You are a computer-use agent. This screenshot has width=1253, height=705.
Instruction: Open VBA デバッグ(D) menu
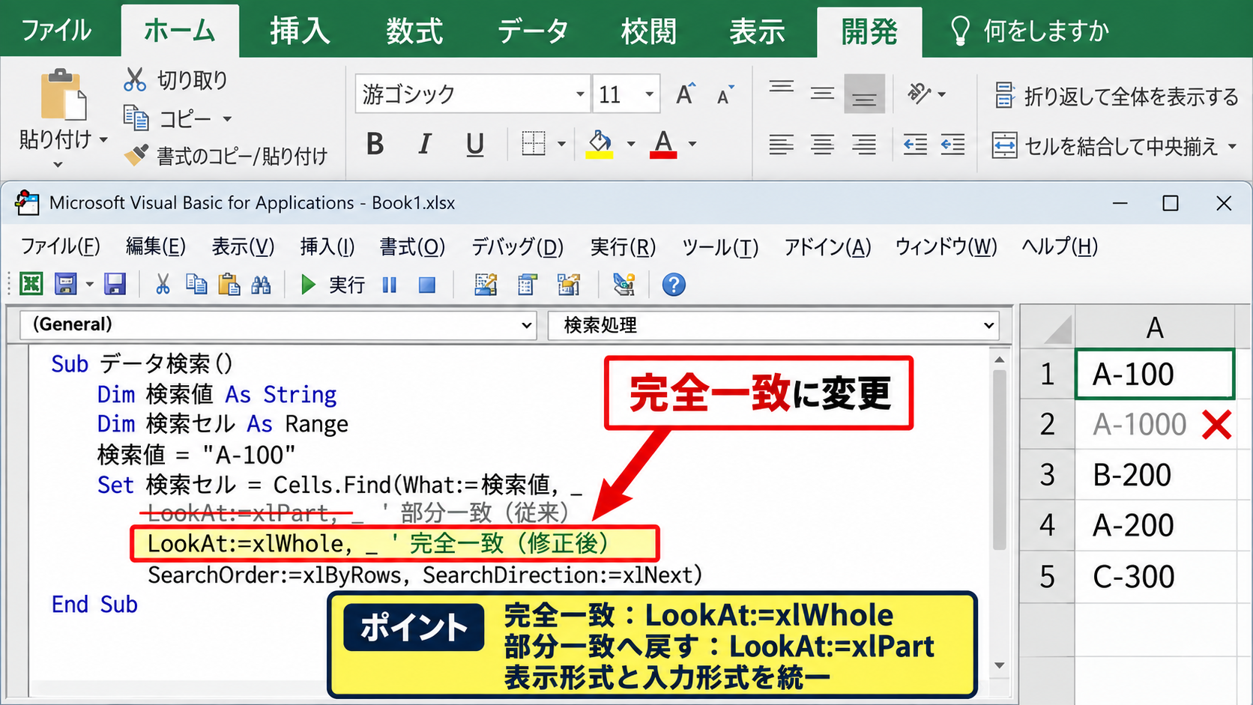pos(517,246)
